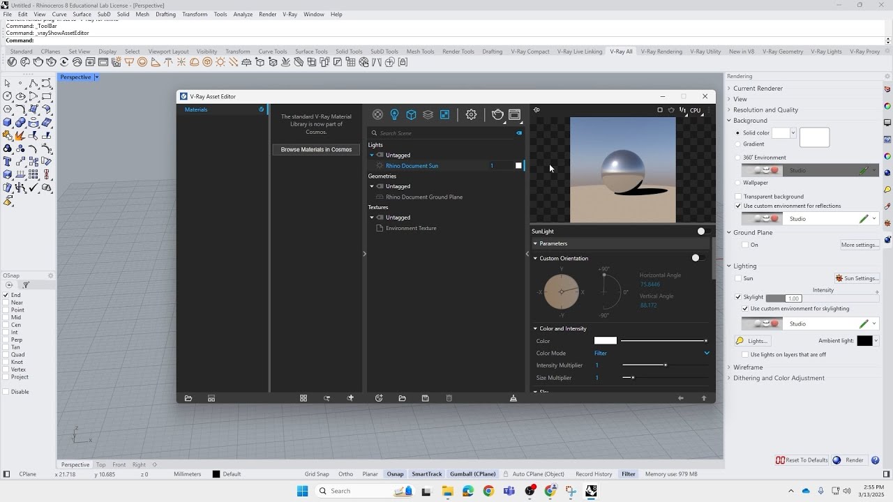Click import asset folder icon
Screen dimensions: 893x502
pos(402,398)
